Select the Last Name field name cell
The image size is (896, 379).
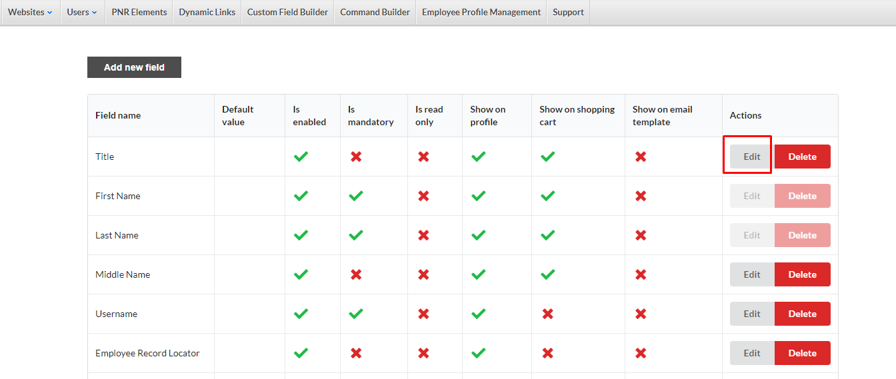pyautogui.click(x=151, y=235)
